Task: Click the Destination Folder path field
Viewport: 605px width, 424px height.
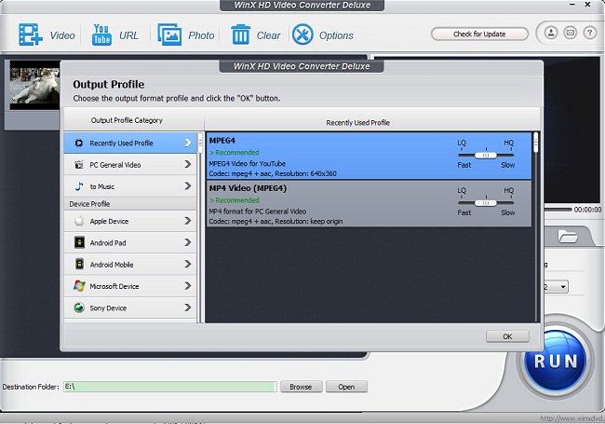Action: click(x=169, y=387)
